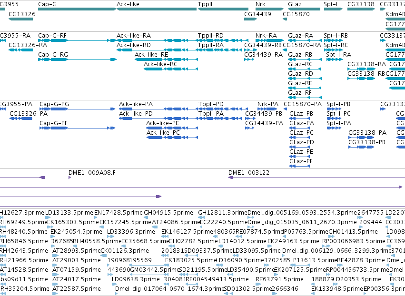Click the CG33138 gene feature
The width and height of the screenshot is (405, 296).
361,9
